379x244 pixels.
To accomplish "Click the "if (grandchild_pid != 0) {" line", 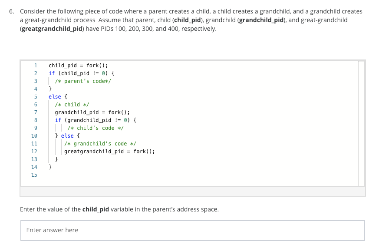I will pyautogui.click(x=96, y=120).
